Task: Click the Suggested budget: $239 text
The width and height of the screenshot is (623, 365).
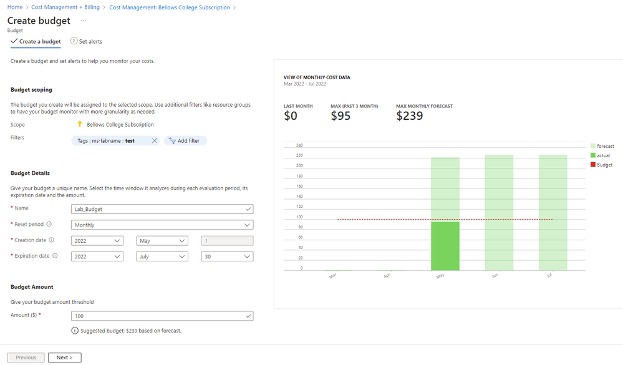Action: 131,331
